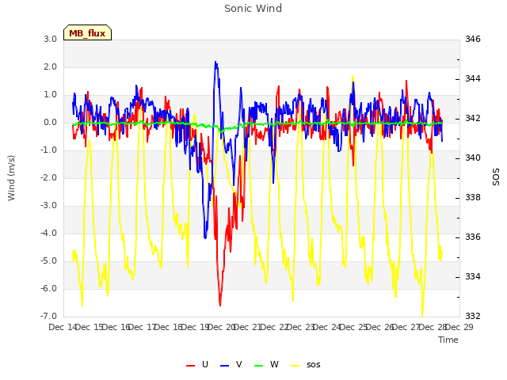Click the Dec 24 x-axis tick label
Image resolution: width=507 pixels, height=380 pixels.
click(327, 327)
